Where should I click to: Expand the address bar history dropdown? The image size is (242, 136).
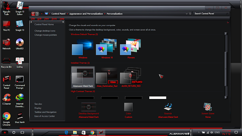pos(186,14)
